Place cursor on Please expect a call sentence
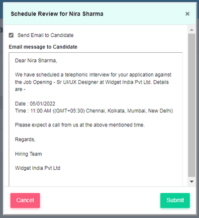This screenshot has width=199, height=218. click(80, 125)
